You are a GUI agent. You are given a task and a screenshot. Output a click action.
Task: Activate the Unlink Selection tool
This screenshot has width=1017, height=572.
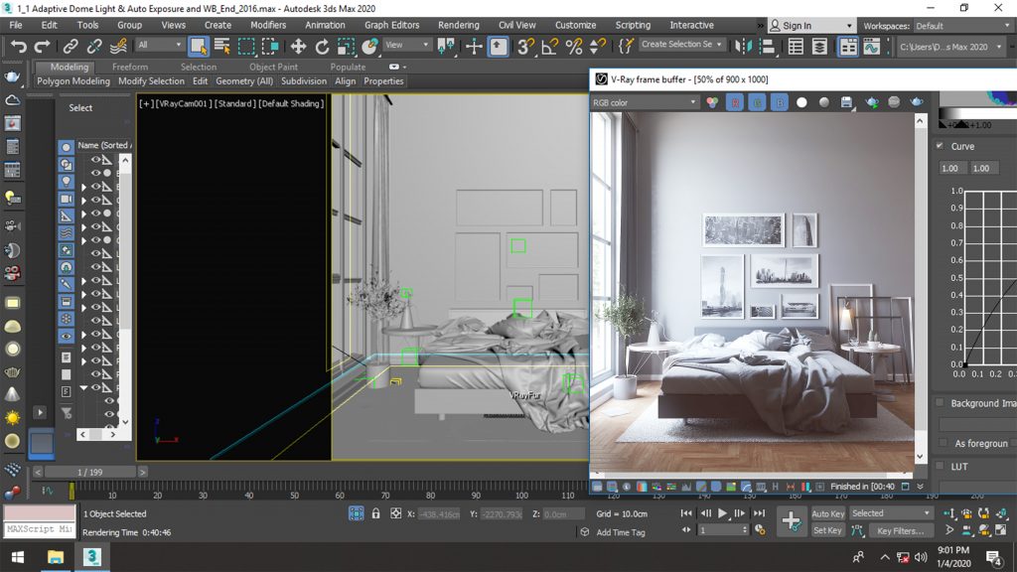(x=94, y=46)
